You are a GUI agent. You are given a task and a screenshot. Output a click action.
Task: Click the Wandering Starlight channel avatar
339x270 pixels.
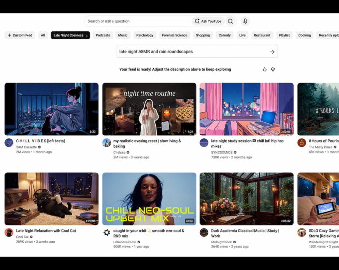click(302, 232)
